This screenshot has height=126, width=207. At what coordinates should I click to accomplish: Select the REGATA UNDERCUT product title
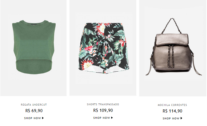[34, 105]
